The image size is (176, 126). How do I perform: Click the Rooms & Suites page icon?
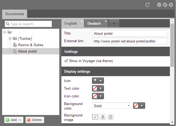pyautogui.click(x=15, y=45)
